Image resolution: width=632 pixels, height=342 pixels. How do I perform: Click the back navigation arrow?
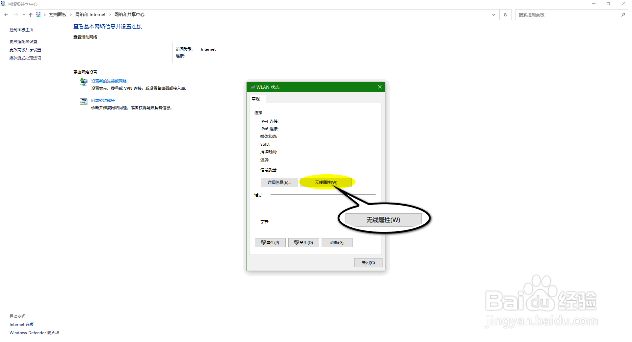click(6, 15)
